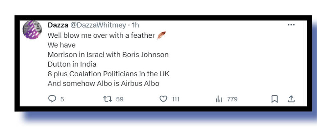Viewport: 317px width, 131px height.
Task: Open the three-dot more options menu
Action: [291, 25]
